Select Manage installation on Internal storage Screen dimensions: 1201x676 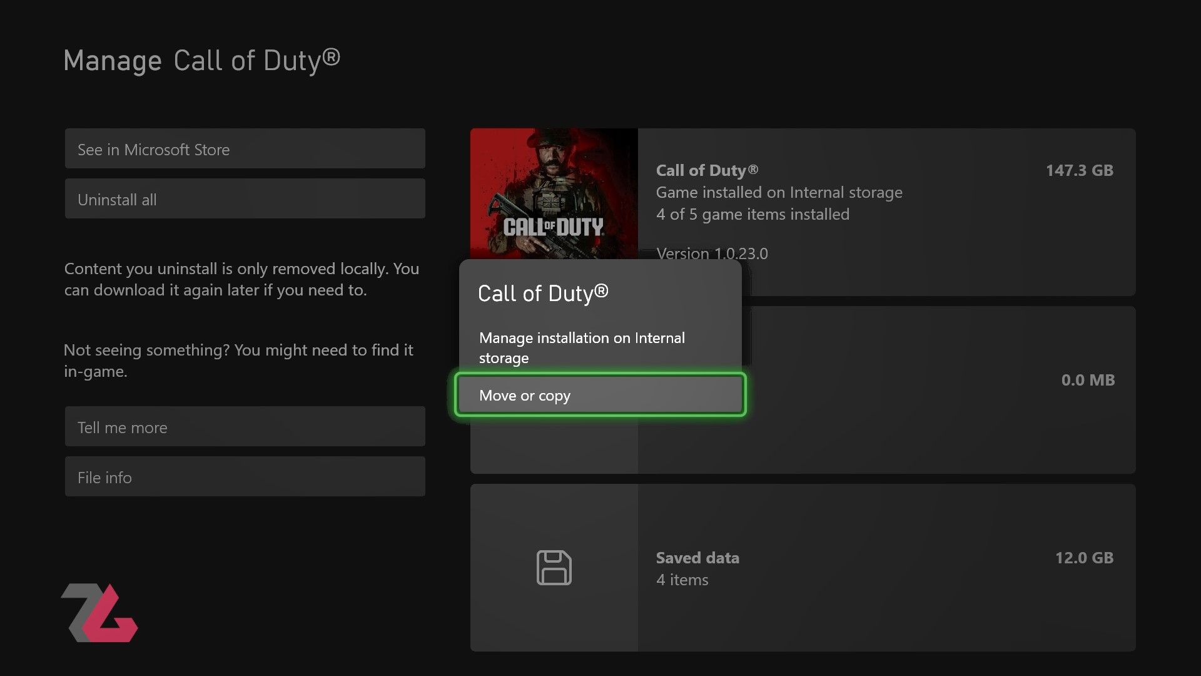[x=600, y=348]
